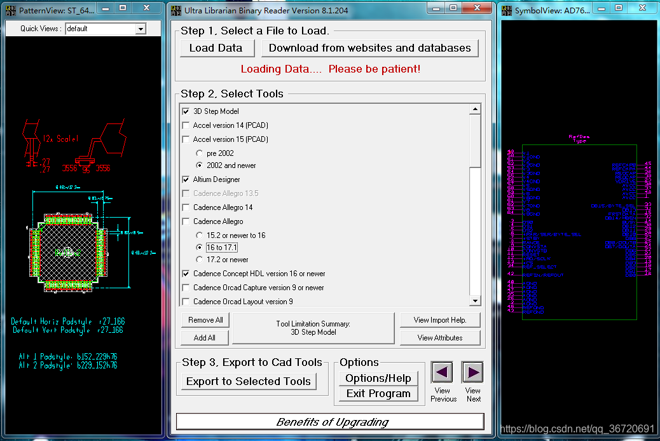This screenshot has height=441, width=660.
Task: Uncheck Cadence Concept HDL version 16 or newer
Action: 186,274
